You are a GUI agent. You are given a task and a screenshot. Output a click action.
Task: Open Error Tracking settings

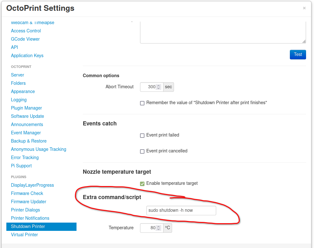tap(25, 158)
